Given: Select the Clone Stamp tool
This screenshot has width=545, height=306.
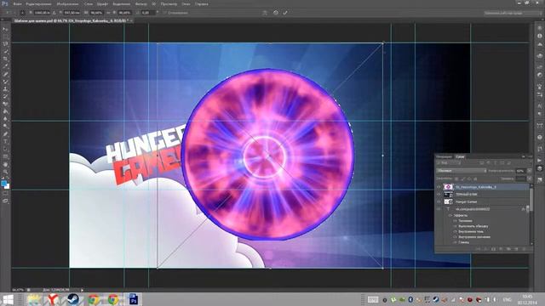Looking at the screenshot, I should pos(5,89).
